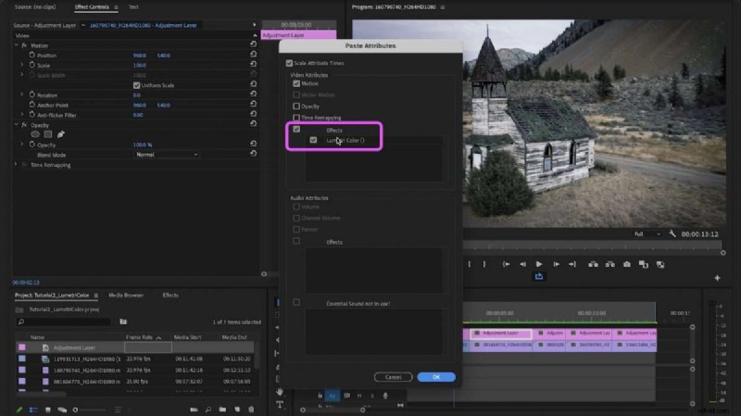
Task: Reset the Position parameter in Effect Controls
Action: (x=253, y=54)
